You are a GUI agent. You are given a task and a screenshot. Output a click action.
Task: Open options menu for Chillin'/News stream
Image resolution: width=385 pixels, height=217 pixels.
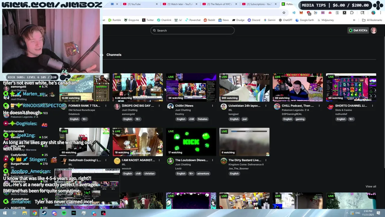[212, 106]
